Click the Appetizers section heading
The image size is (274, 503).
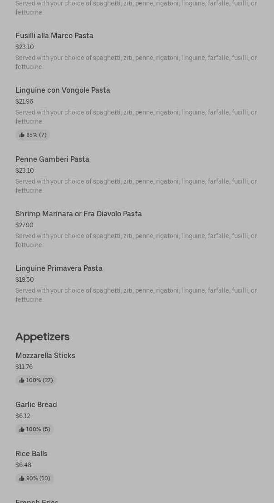pos(42,337)
